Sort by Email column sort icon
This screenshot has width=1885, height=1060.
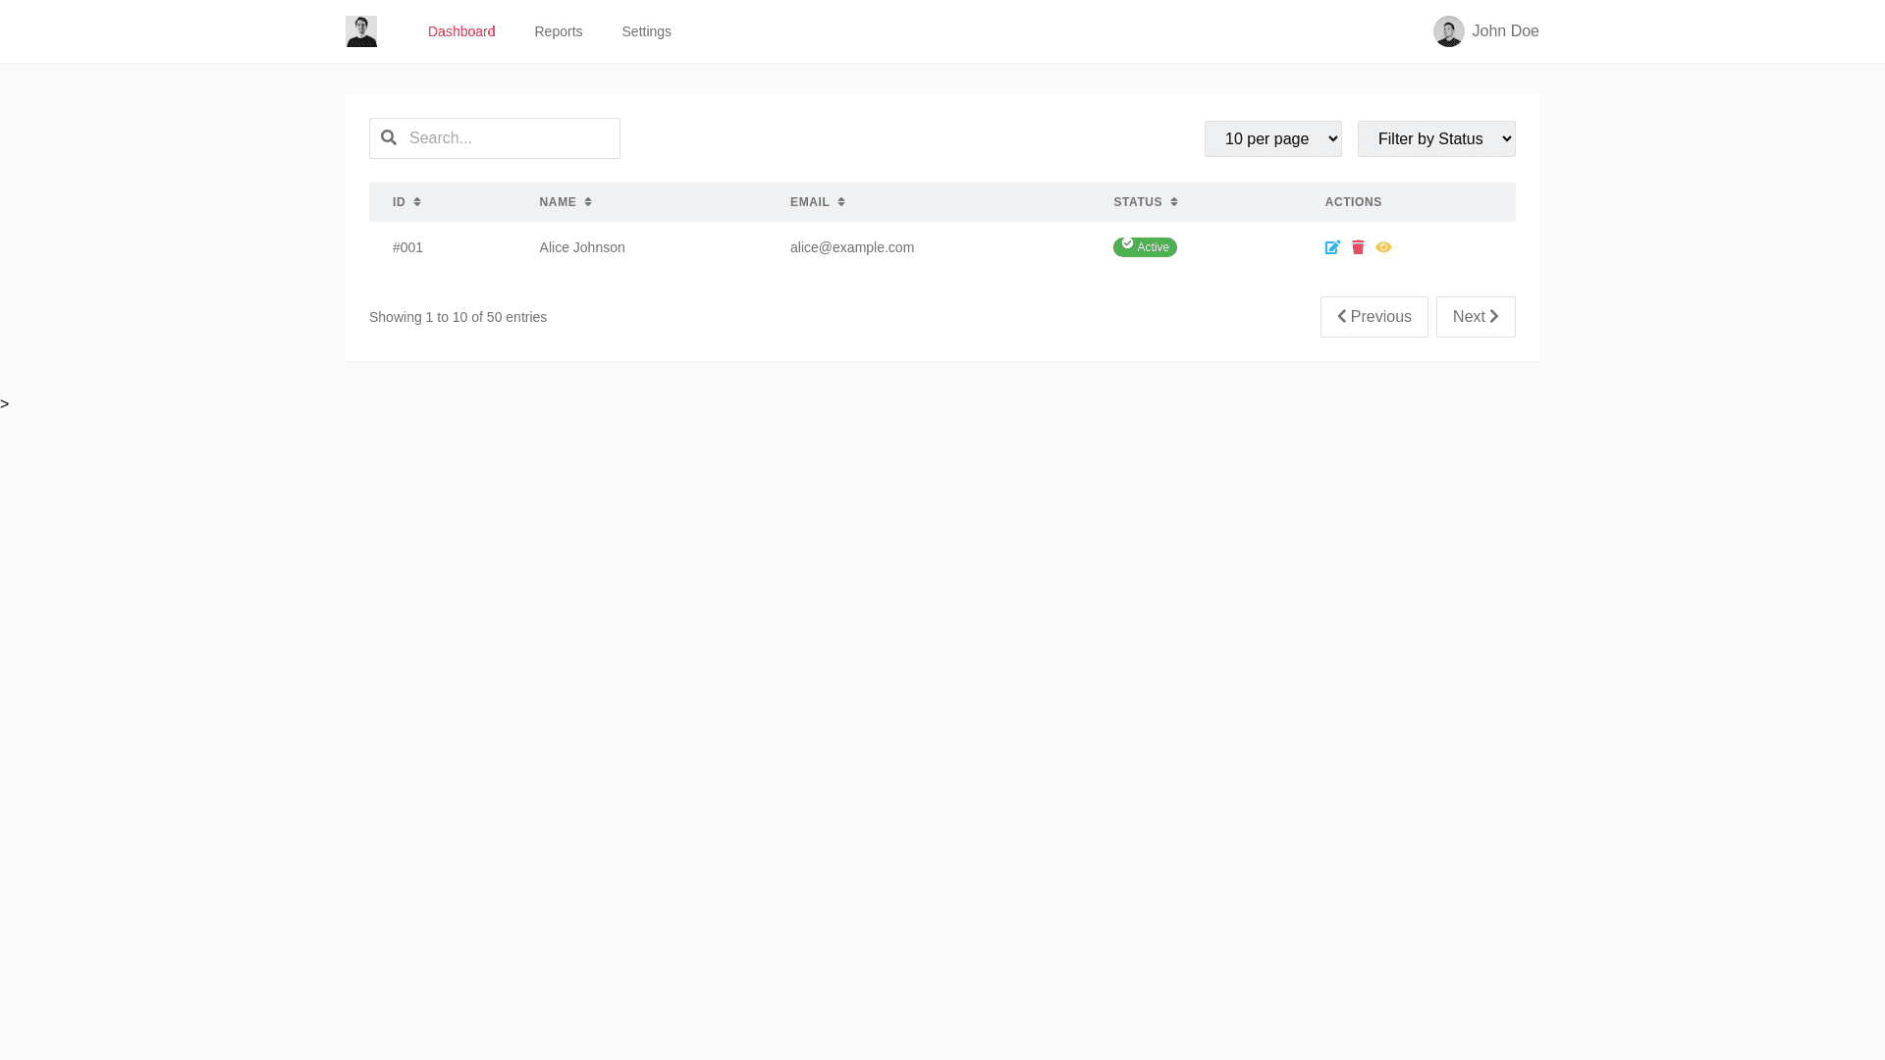[x=841, y=202]
